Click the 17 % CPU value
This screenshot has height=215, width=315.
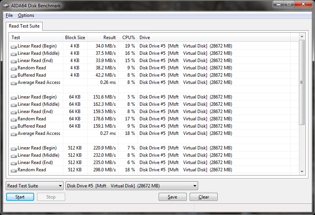click(x=130, y=119)
